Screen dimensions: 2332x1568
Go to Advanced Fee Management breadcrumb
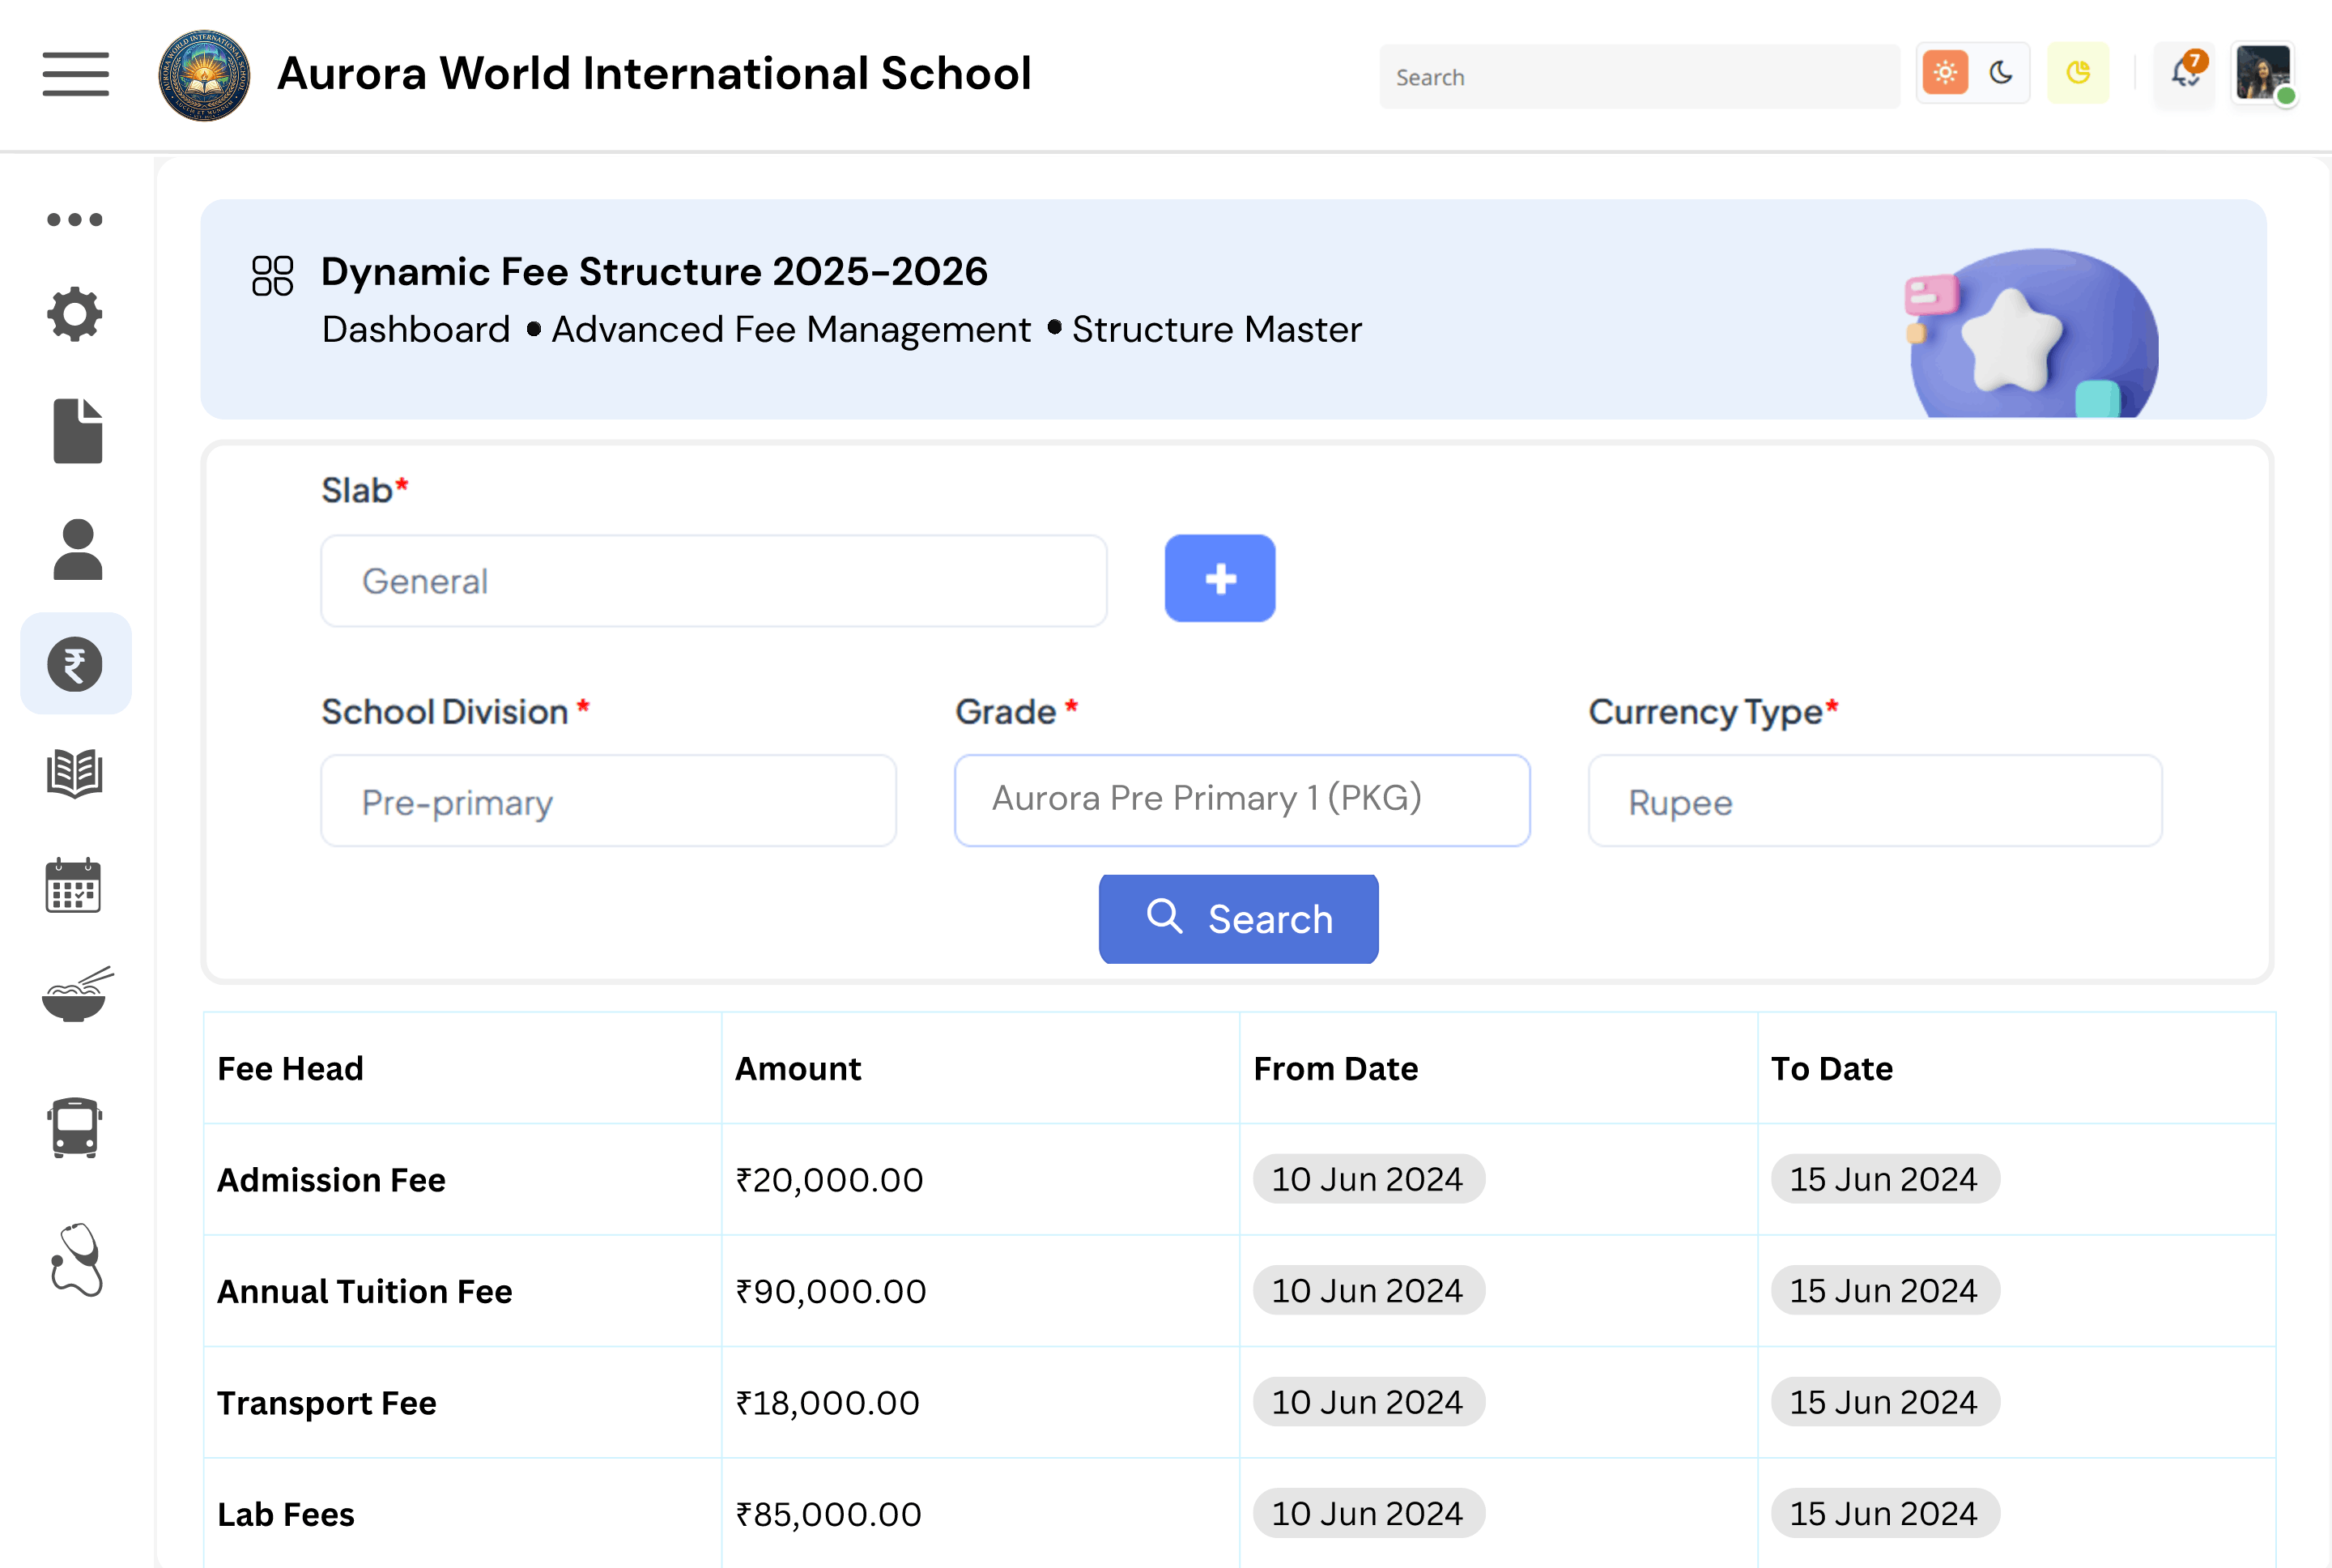coord(790,330)
